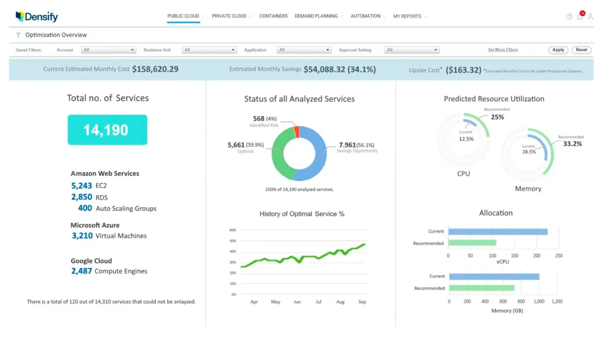Navigate to Demand Planning
The image size is (602, 349).
315,16
